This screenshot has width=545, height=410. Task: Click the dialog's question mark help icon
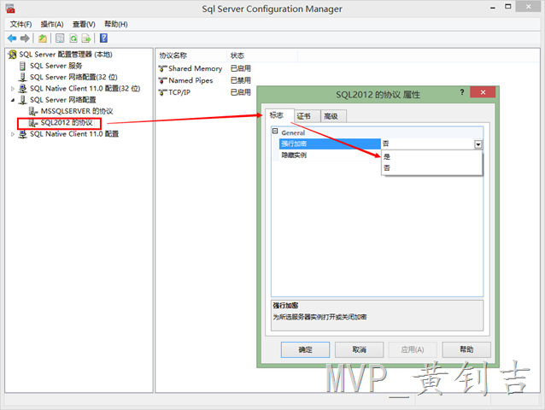pyautogui.click(x=462, y=92)
